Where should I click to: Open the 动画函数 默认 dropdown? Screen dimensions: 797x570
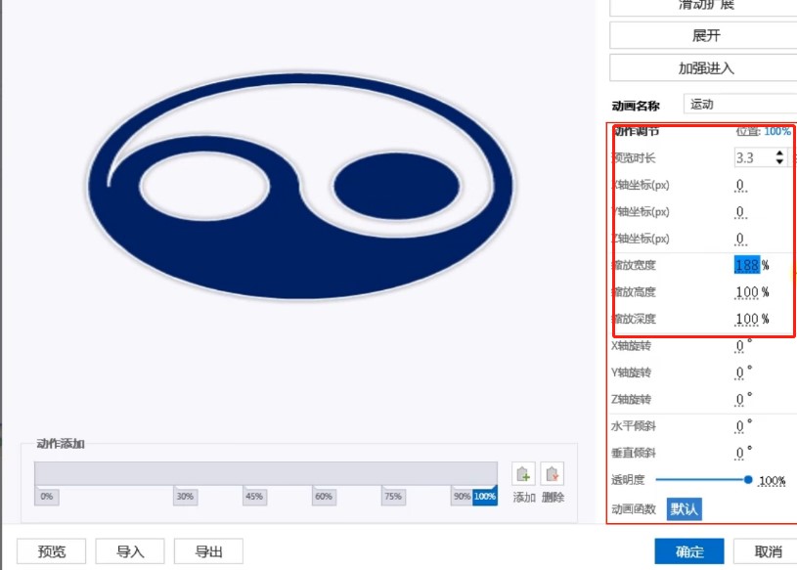[684, 508]
